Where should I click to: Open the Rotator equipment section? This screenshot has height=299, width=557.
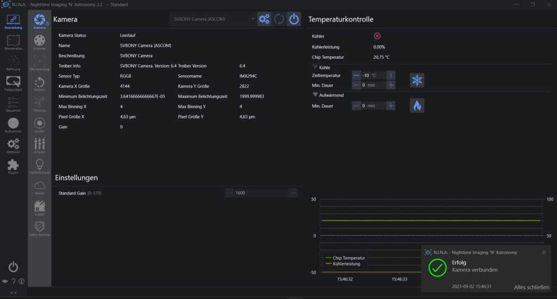point(39,83)
